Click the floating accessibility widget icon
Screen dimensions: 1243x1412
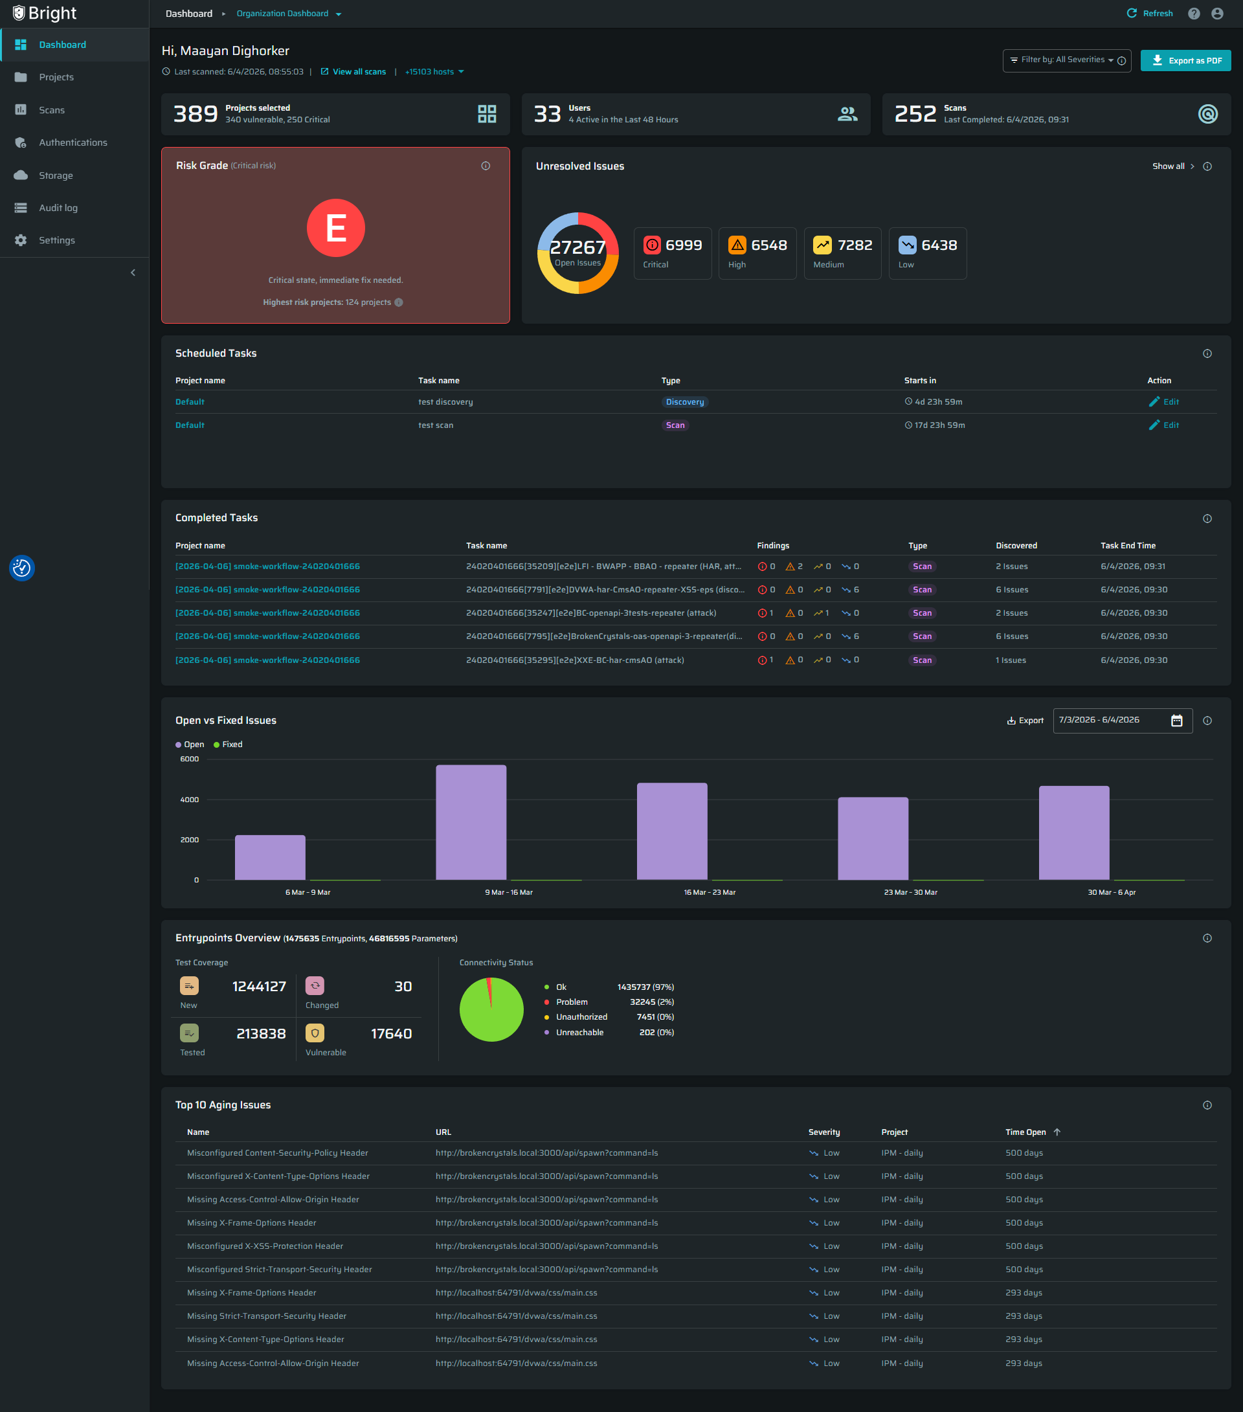(21, 568)
